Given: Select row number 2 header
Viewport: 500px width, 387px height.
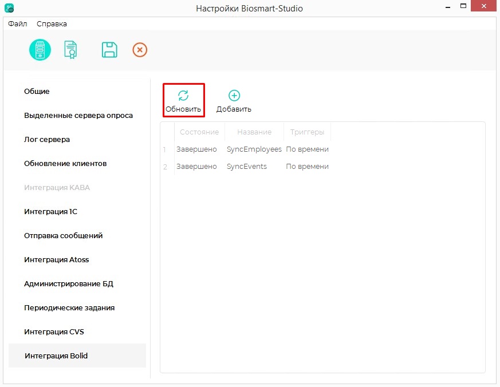Looking at the screenshot, I should (167, 167).
